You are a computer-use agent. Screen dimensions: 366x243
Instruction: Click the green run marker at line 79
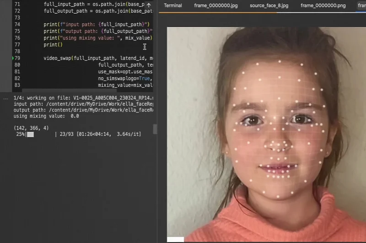(x=13, y=58)
